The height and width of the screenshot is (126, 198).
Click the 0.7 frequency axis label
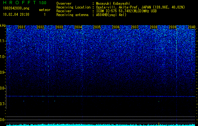point(3,104)
